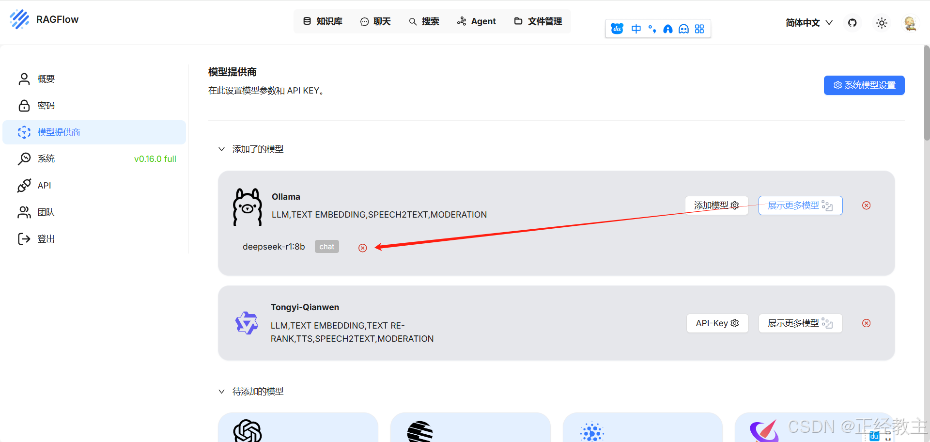
Task: Open the 搜索 search tab
Action: (x=424, y=21)
